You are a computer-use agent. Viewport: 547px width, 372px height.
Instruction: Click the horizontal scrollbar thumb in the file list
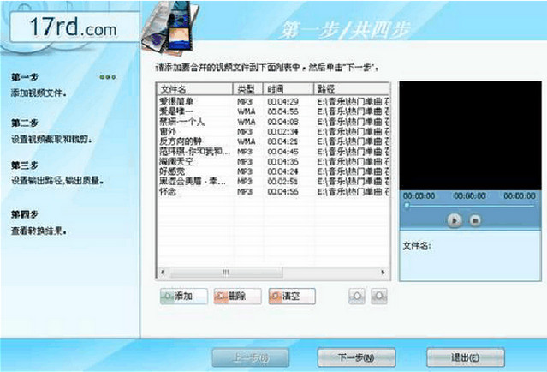[x=226, y=272]
